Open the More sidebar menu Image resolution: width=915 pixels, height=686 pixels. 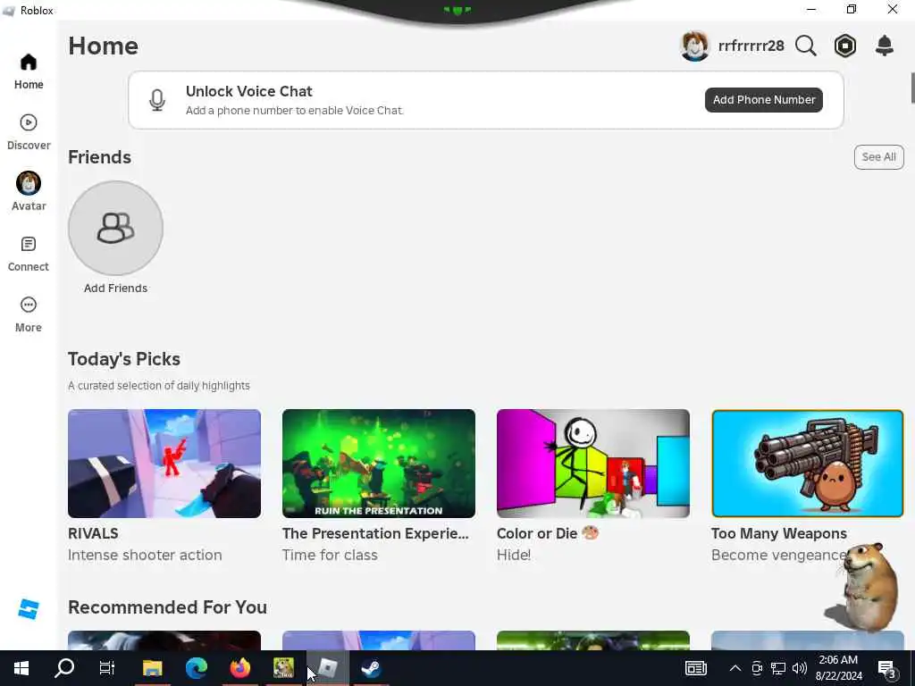[28, 314]
